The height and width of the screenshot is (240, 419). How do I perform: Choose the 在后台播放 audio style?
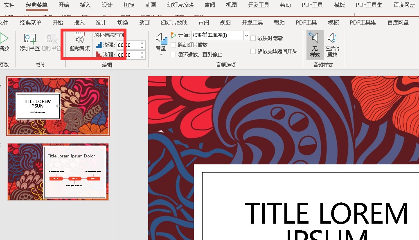pyautogui.click(x=332, y=45)
